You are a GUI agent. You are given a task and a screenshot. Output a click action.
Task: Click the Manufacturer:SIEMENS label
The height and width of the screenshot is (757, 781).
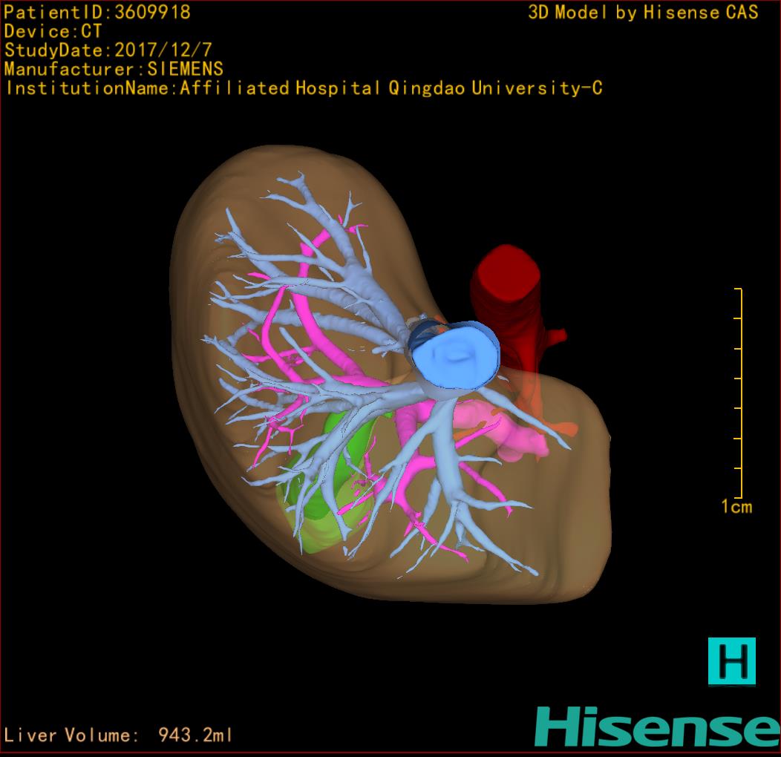pos(114,69)
